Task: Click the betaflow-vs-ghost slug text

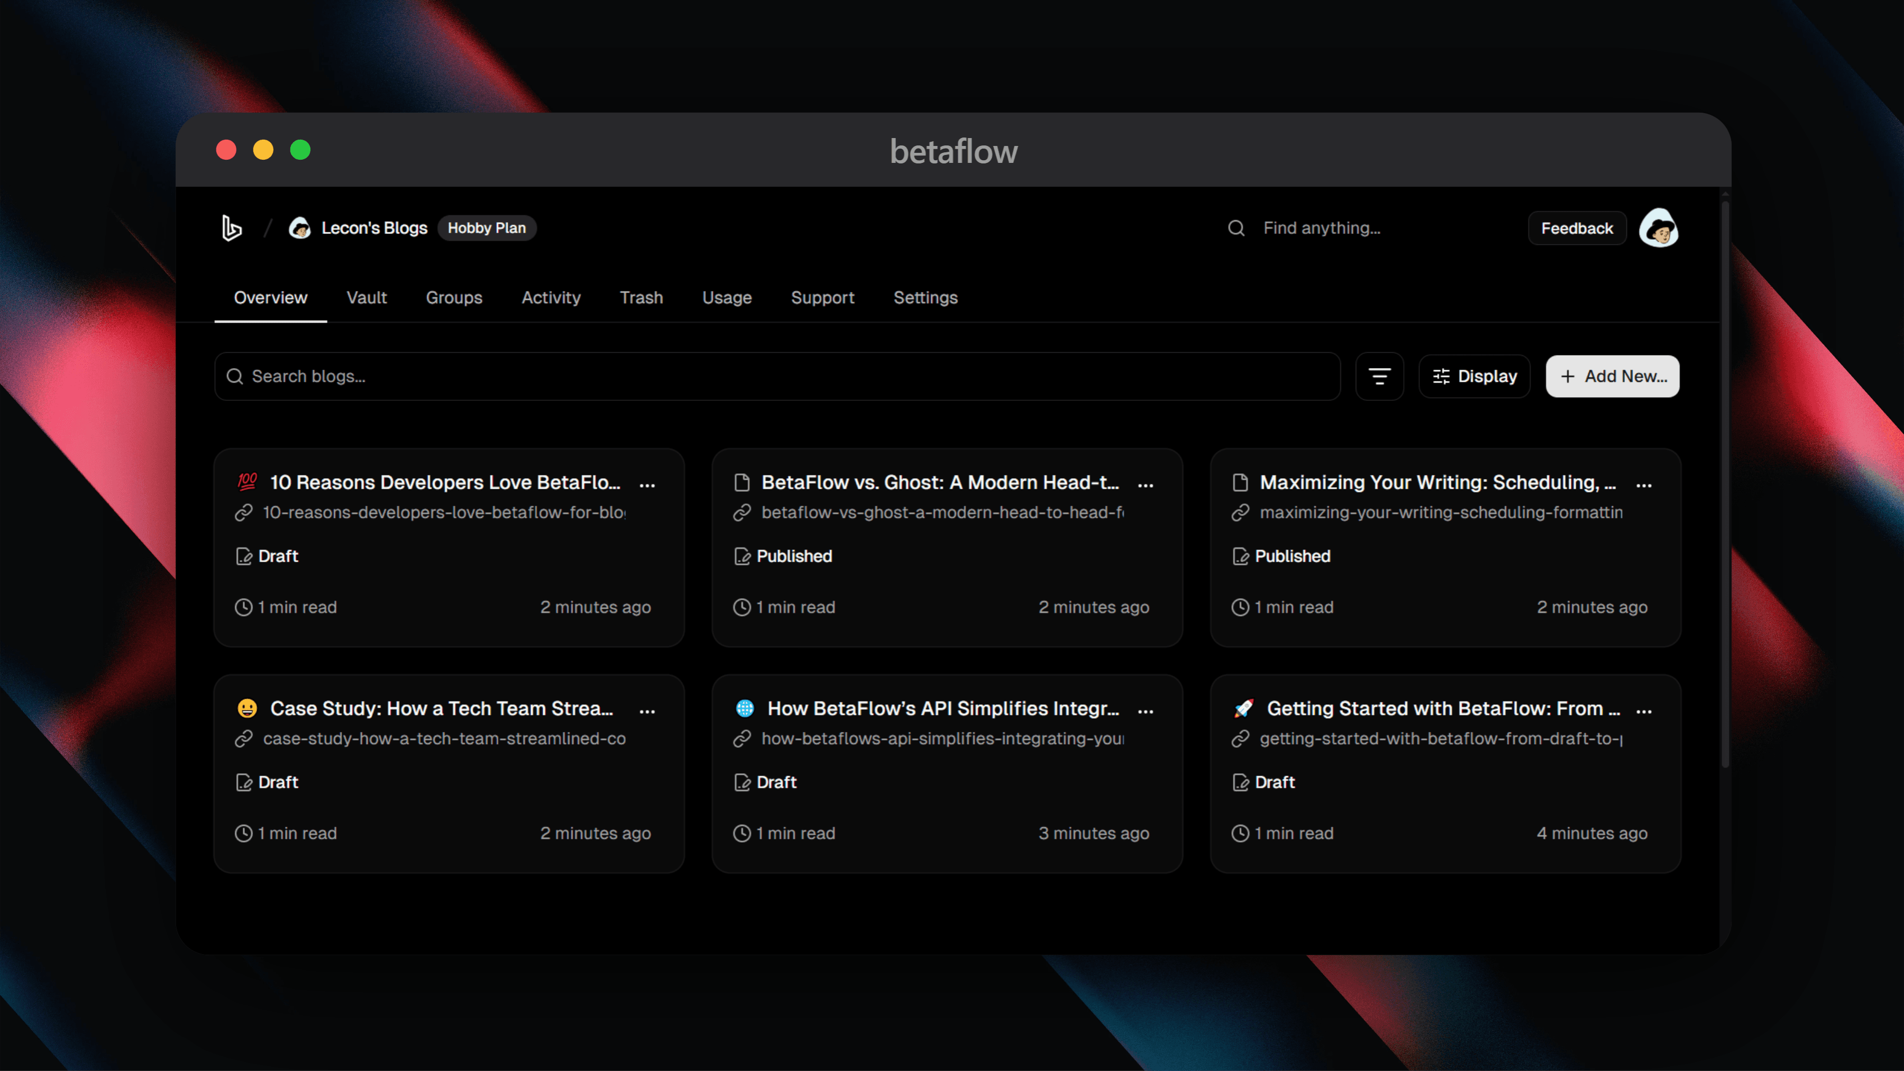Action: tap(942, 513)
